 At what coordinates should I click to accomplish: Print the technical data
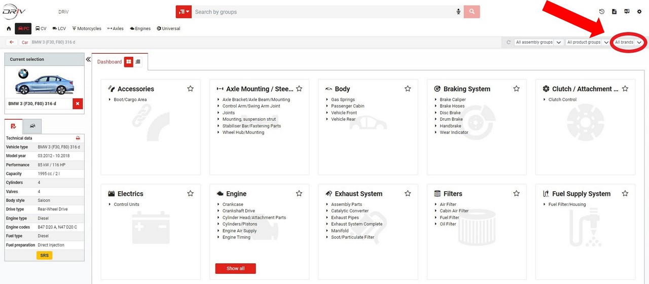pyautogui.click(x=78, y=138)
